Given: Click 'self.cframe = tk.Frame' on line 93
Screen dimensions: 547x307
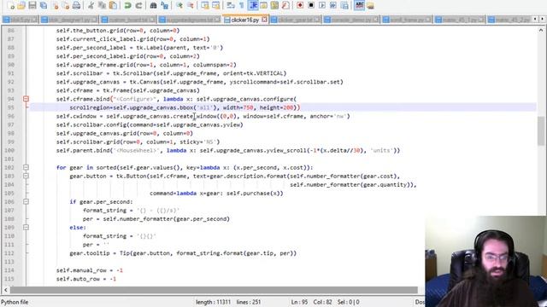Looking at the screenshot, I should [128, 90].
